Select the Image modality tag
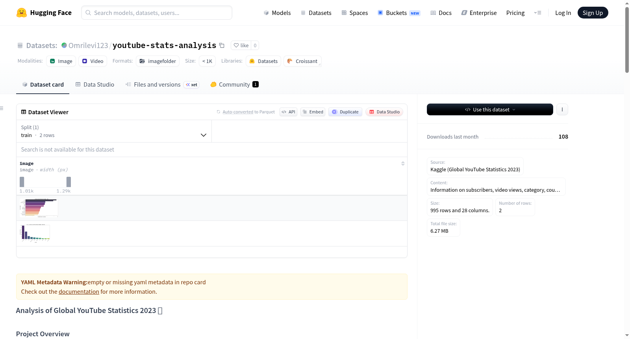 [x=61, y=61]
